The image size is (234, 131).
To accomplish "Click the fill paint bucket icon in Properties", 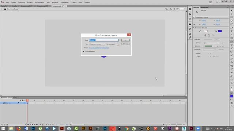I will pyautogui.click(x=216, y=31).
